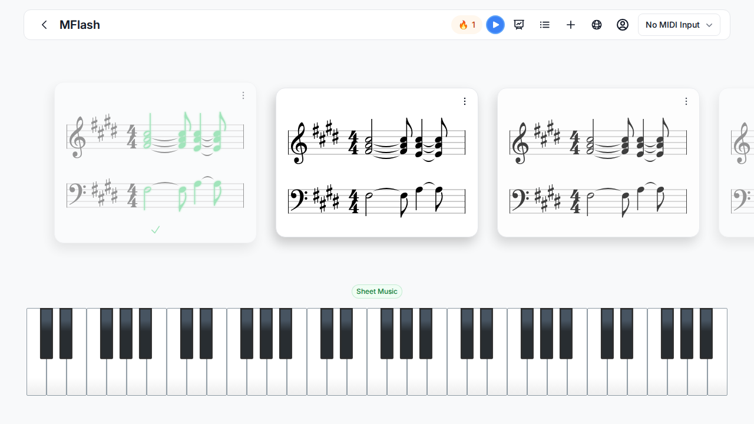This screenshot has width=754, height=424.
Task: Open options menu on the highlighted middle card
Action: [465, 101]
